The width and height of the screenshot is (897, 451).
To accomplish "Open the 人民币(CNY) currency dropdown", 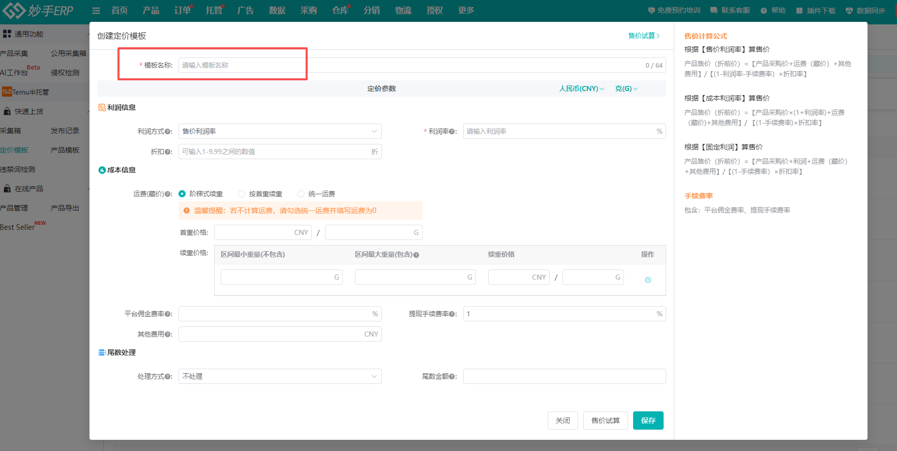I will 581,88.
